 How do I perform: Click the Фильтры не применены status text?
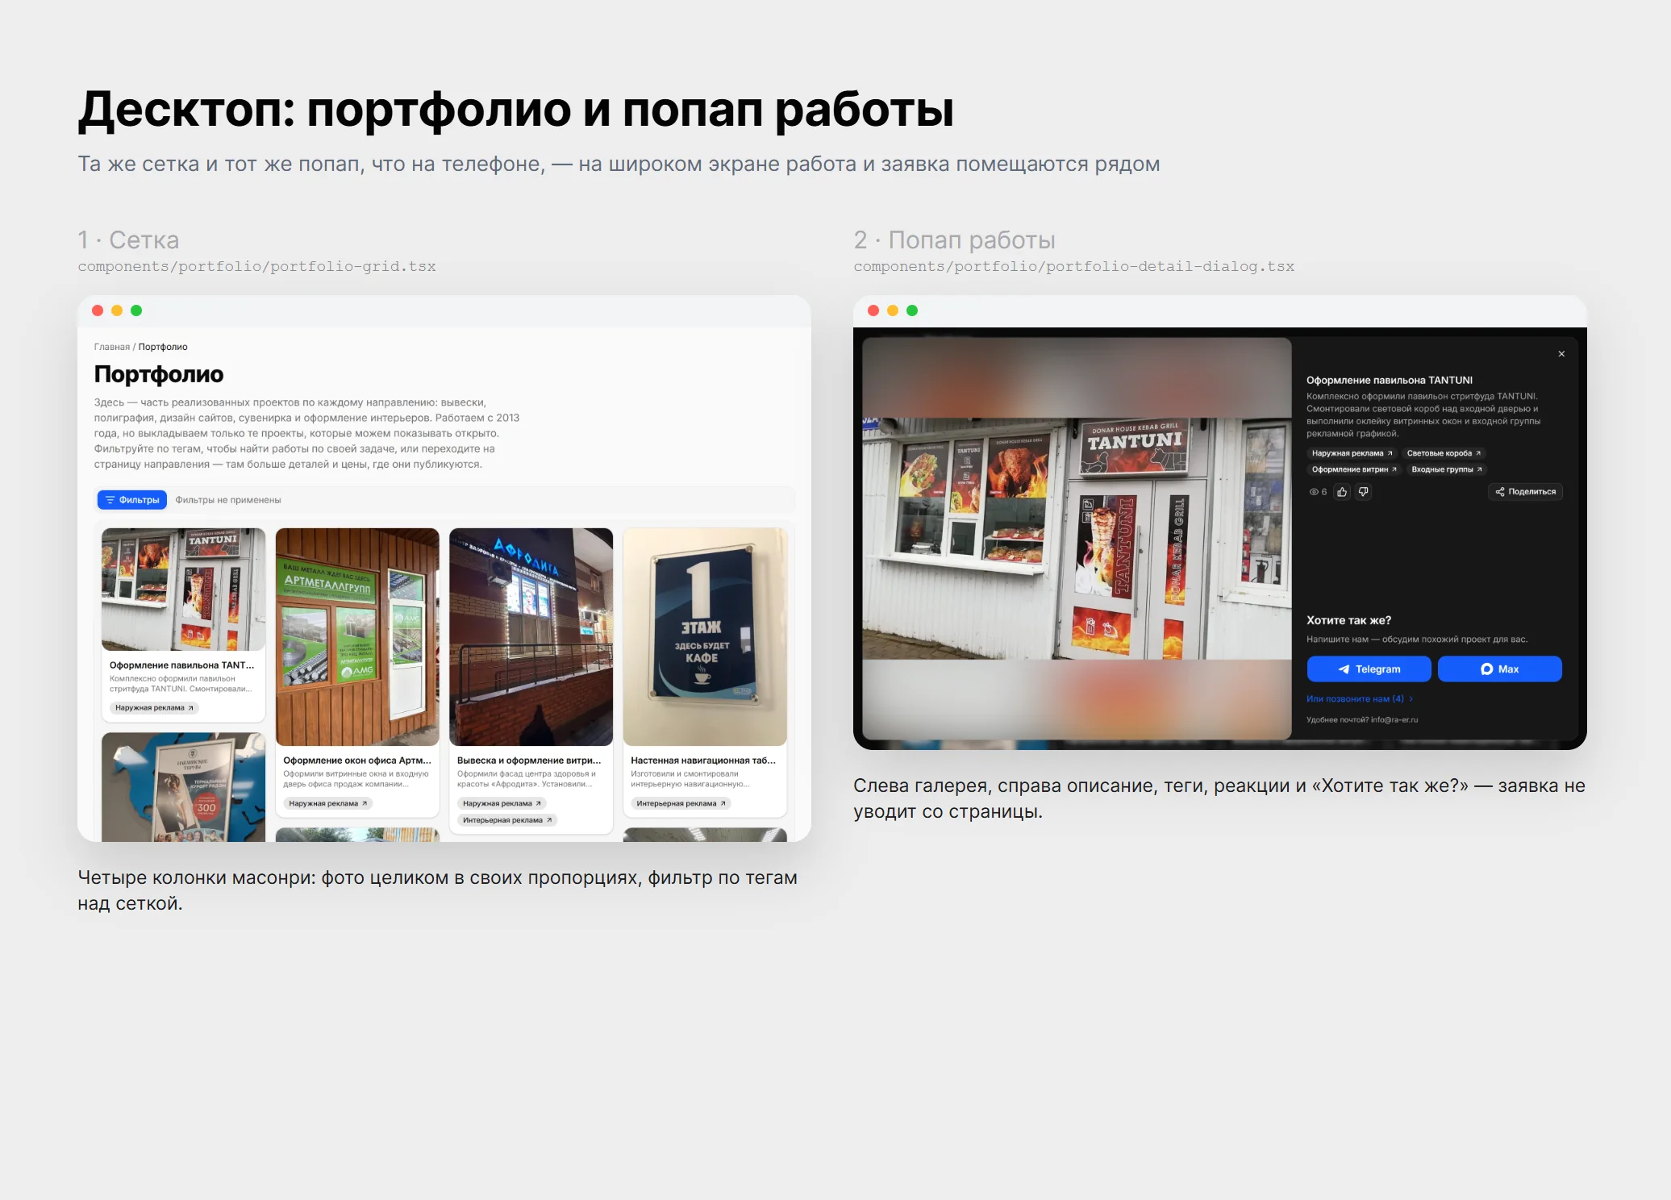228,500
